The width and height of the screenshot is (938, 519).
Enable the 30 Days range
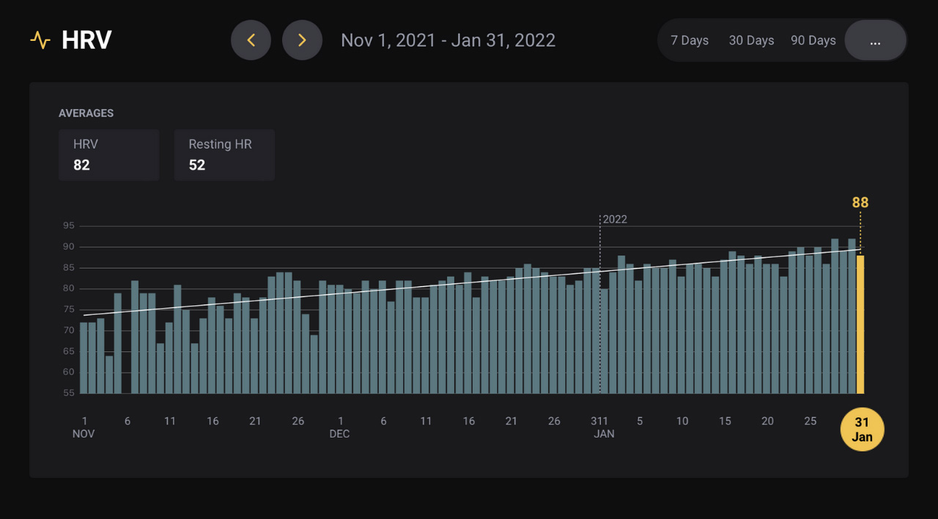tap(751, 40)
